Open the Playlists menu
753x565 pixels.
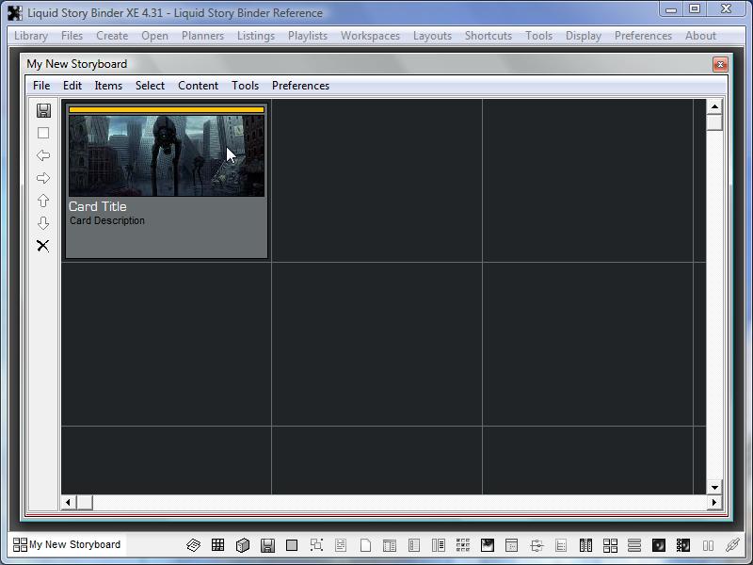[308, 36]
